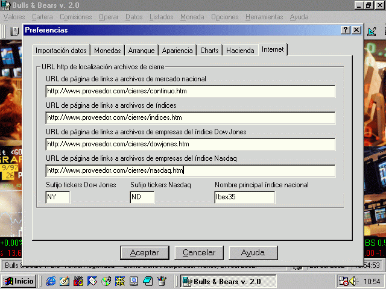This screenshot has height=289, width=386.
Task: Click the document toolbar icon left of Preferencias
Action: click(x=14, y=31)
